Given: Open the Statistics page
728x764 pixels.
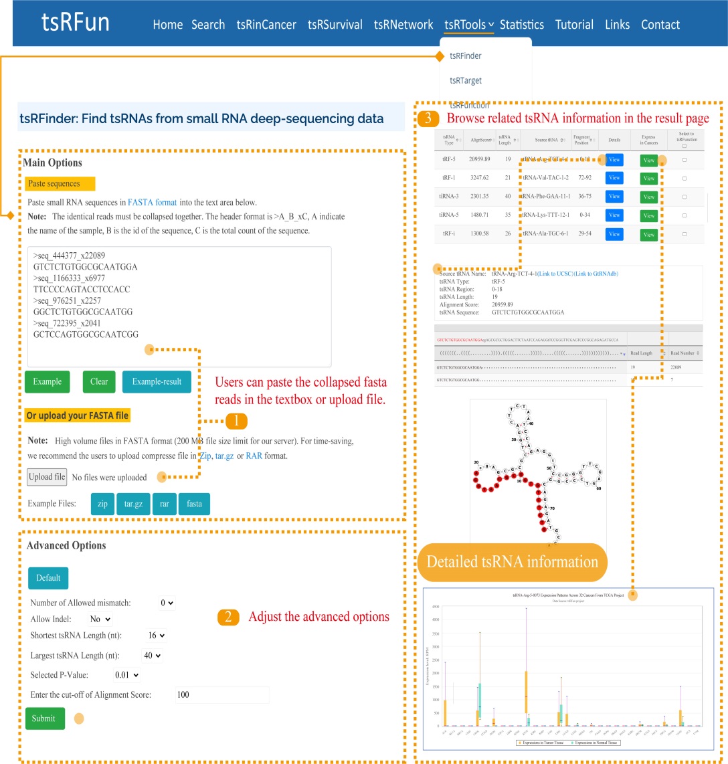Looking at the screenshot, I should pos(522,24).
